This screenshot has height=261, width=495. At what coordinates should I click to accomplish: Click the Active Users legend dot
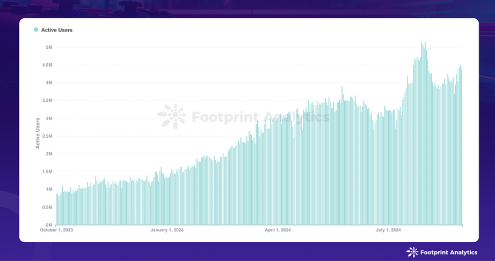click(x=36, y=29)
